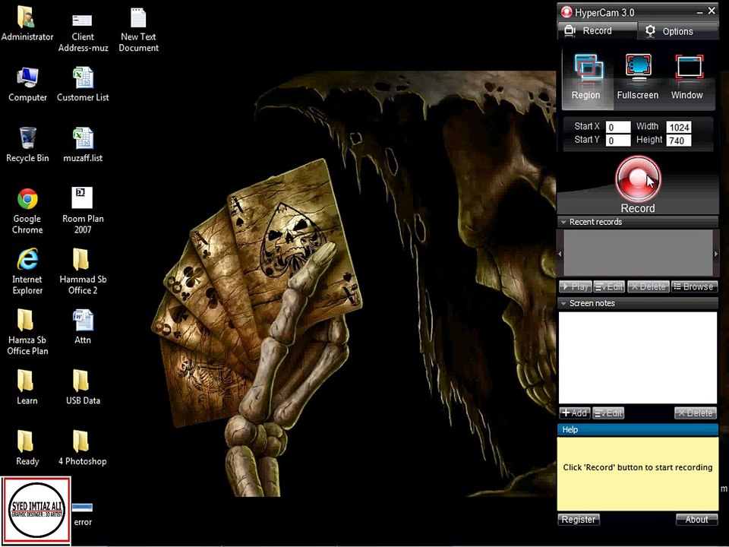Collapse the Screen notes section
The image size is (729, 547).
point(563,303)
